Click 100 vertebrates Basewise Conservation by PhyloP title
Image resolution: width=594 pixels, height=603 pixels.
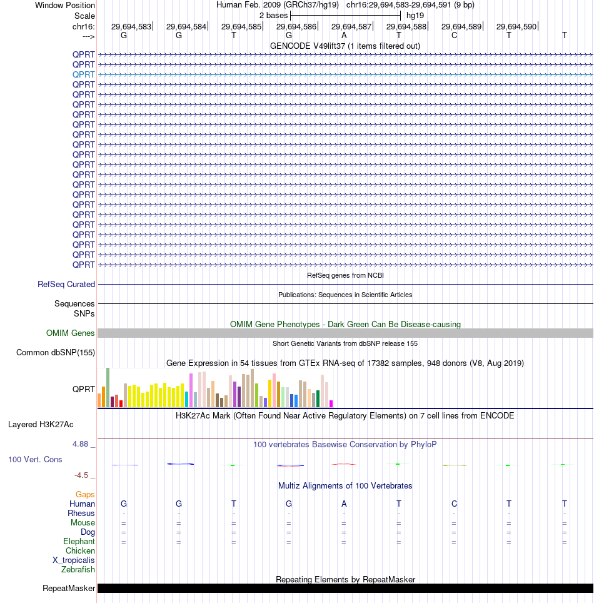pyautogui.click(x=345, y=445)
